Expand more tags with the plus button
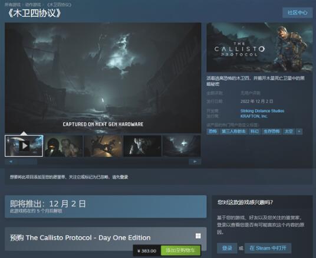Viewport: 316px width, 258px height. click(x=299, y=132)
